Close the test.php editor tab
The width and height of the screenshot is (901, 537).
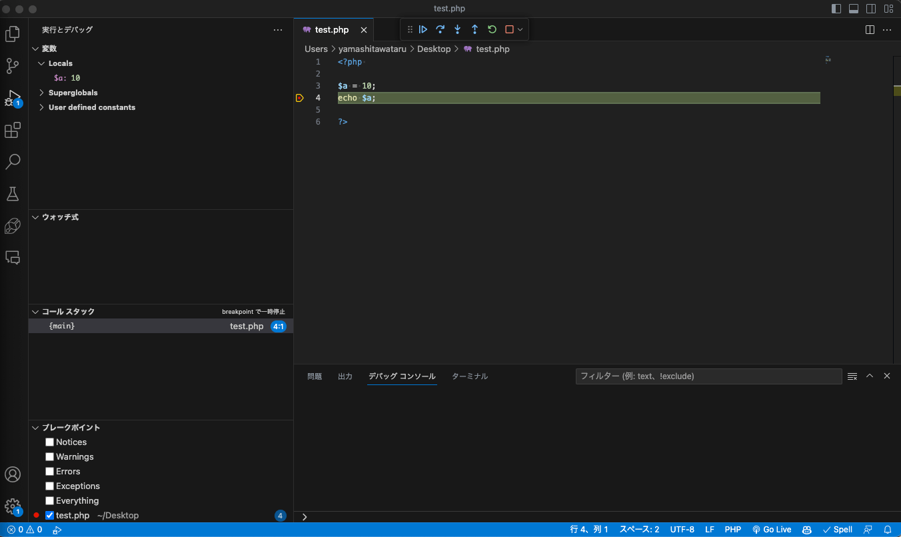[364, 30]
